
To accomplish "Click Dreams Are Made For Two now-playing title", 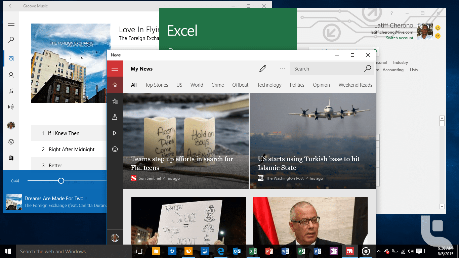I will (x=54, y=198).
